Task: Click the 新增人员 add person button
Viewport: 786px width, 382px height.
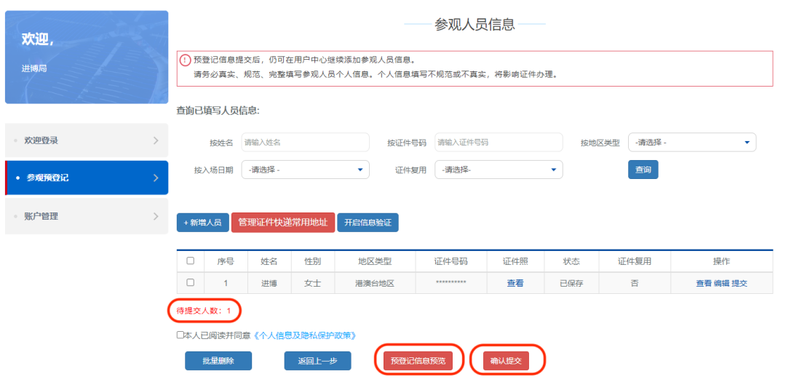Action: (x=203, y=223)
